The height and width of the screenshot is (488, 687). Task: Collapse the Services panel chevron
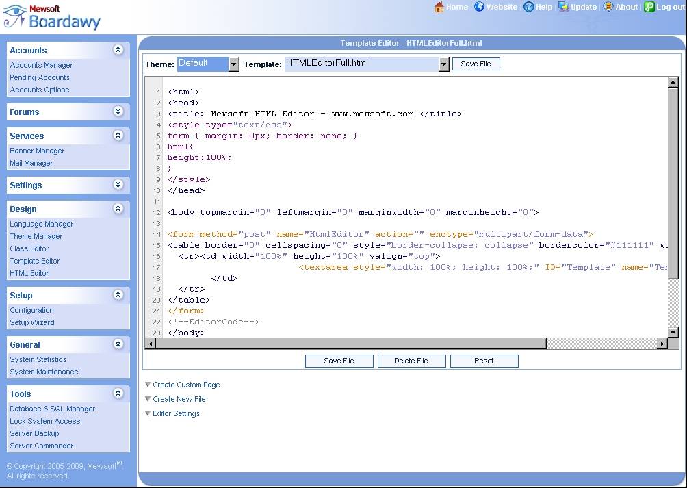pyautogui.click(x=118, y=136)
